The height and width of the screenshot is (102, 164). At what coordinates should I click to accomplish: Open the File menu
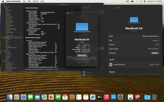point(24,1)
